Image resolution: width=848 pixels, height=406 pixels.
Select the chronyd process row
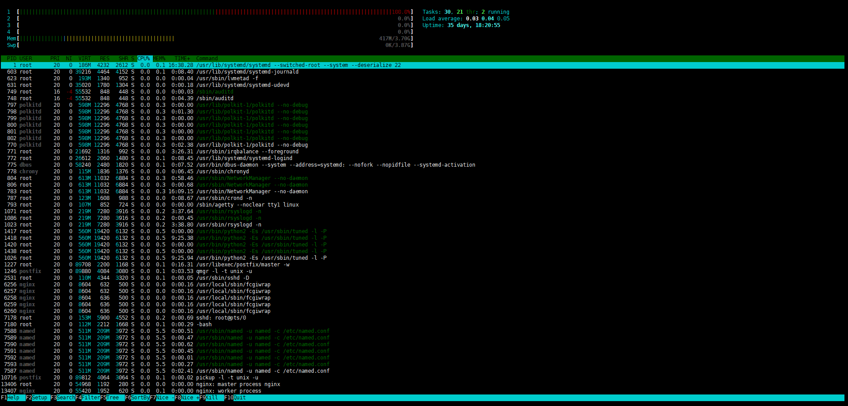pyautogui.click(x=423, y=172)
